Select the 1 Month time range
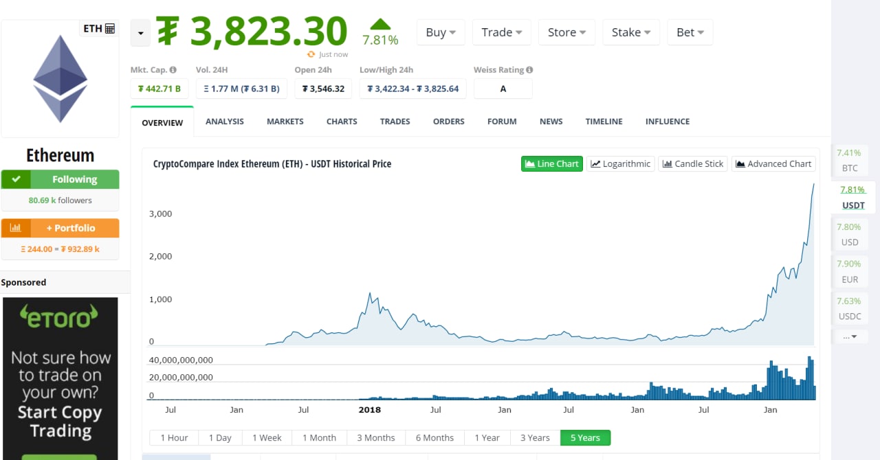Image resolution: width=880 pixels, height=460 pixels. [x=319, y=438]
